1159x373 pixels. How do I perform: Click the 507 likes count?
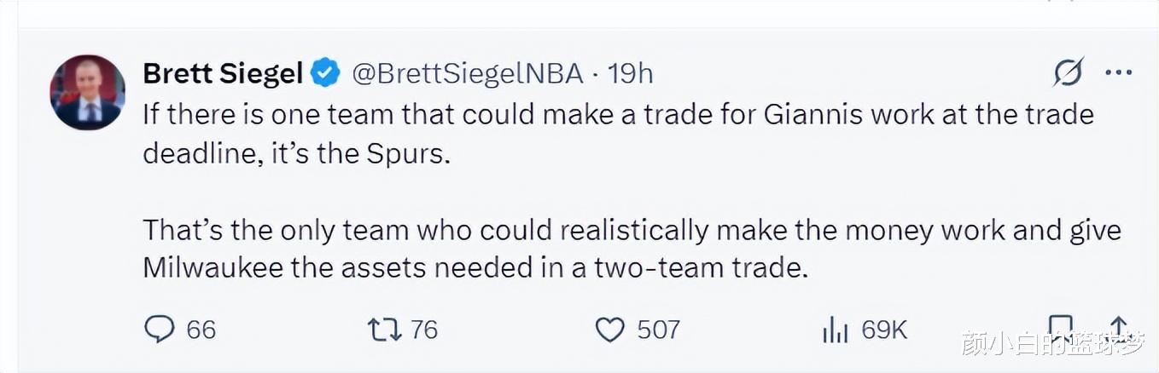click(659, 330)
